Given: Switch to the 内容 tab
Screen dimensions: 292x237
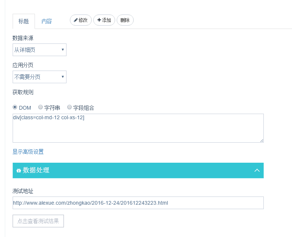Looking at the screenshot, I should [x=46, y=21].
